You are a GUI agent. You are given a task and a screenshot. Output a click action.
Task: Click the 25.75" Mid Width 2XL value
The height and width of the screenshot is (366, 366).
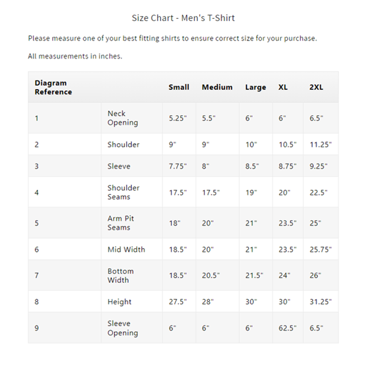click(320, 249)
